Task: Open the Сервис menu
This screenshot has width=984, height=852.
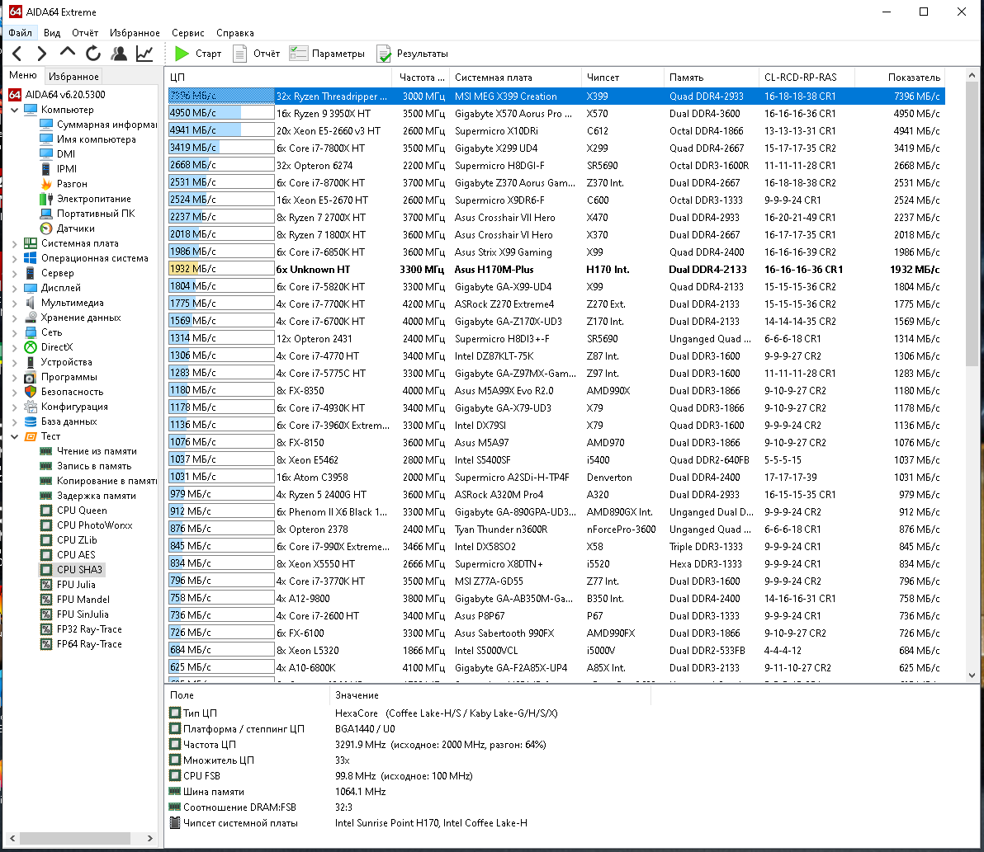Action: click(187, 33)
